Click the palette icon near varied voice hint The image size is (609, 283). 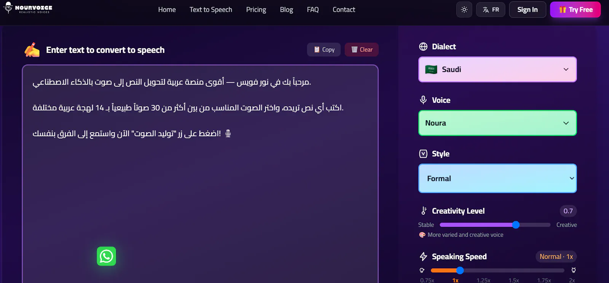[x=422, y=235]
